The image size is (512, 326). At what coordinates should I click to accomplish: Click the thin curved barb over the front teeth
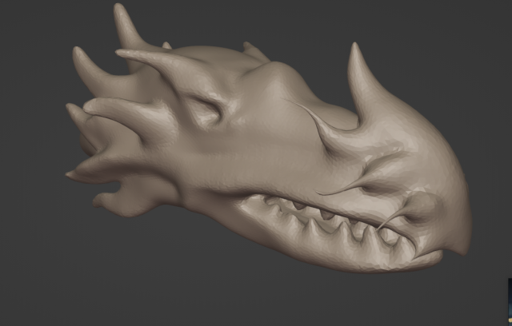[x=390, y=220]
